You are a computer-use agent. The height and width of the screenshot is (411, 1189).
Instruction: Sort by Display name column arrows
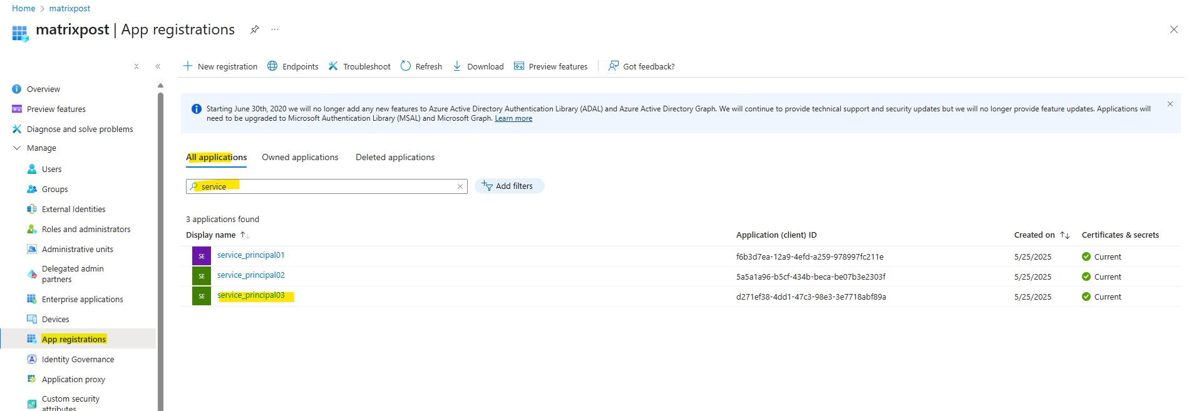[245, 235]
